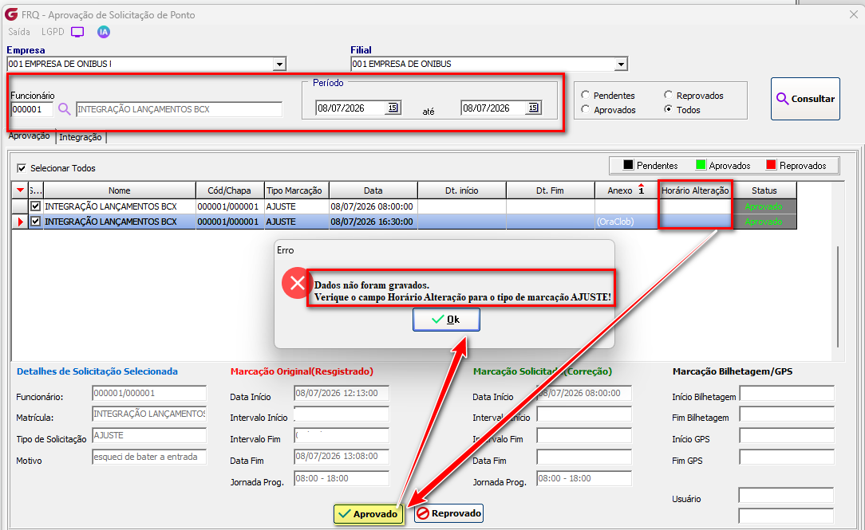The height and width of the screenshot is (530, 865).
Task: Click the Reprovado button
Action: pos(448,513)
